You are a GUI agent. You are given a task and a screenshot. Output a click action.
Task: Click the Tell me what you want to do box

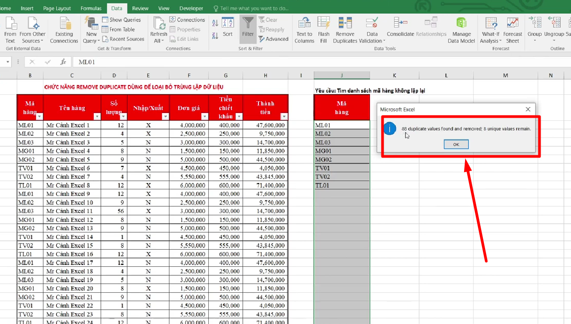point(250,8)
